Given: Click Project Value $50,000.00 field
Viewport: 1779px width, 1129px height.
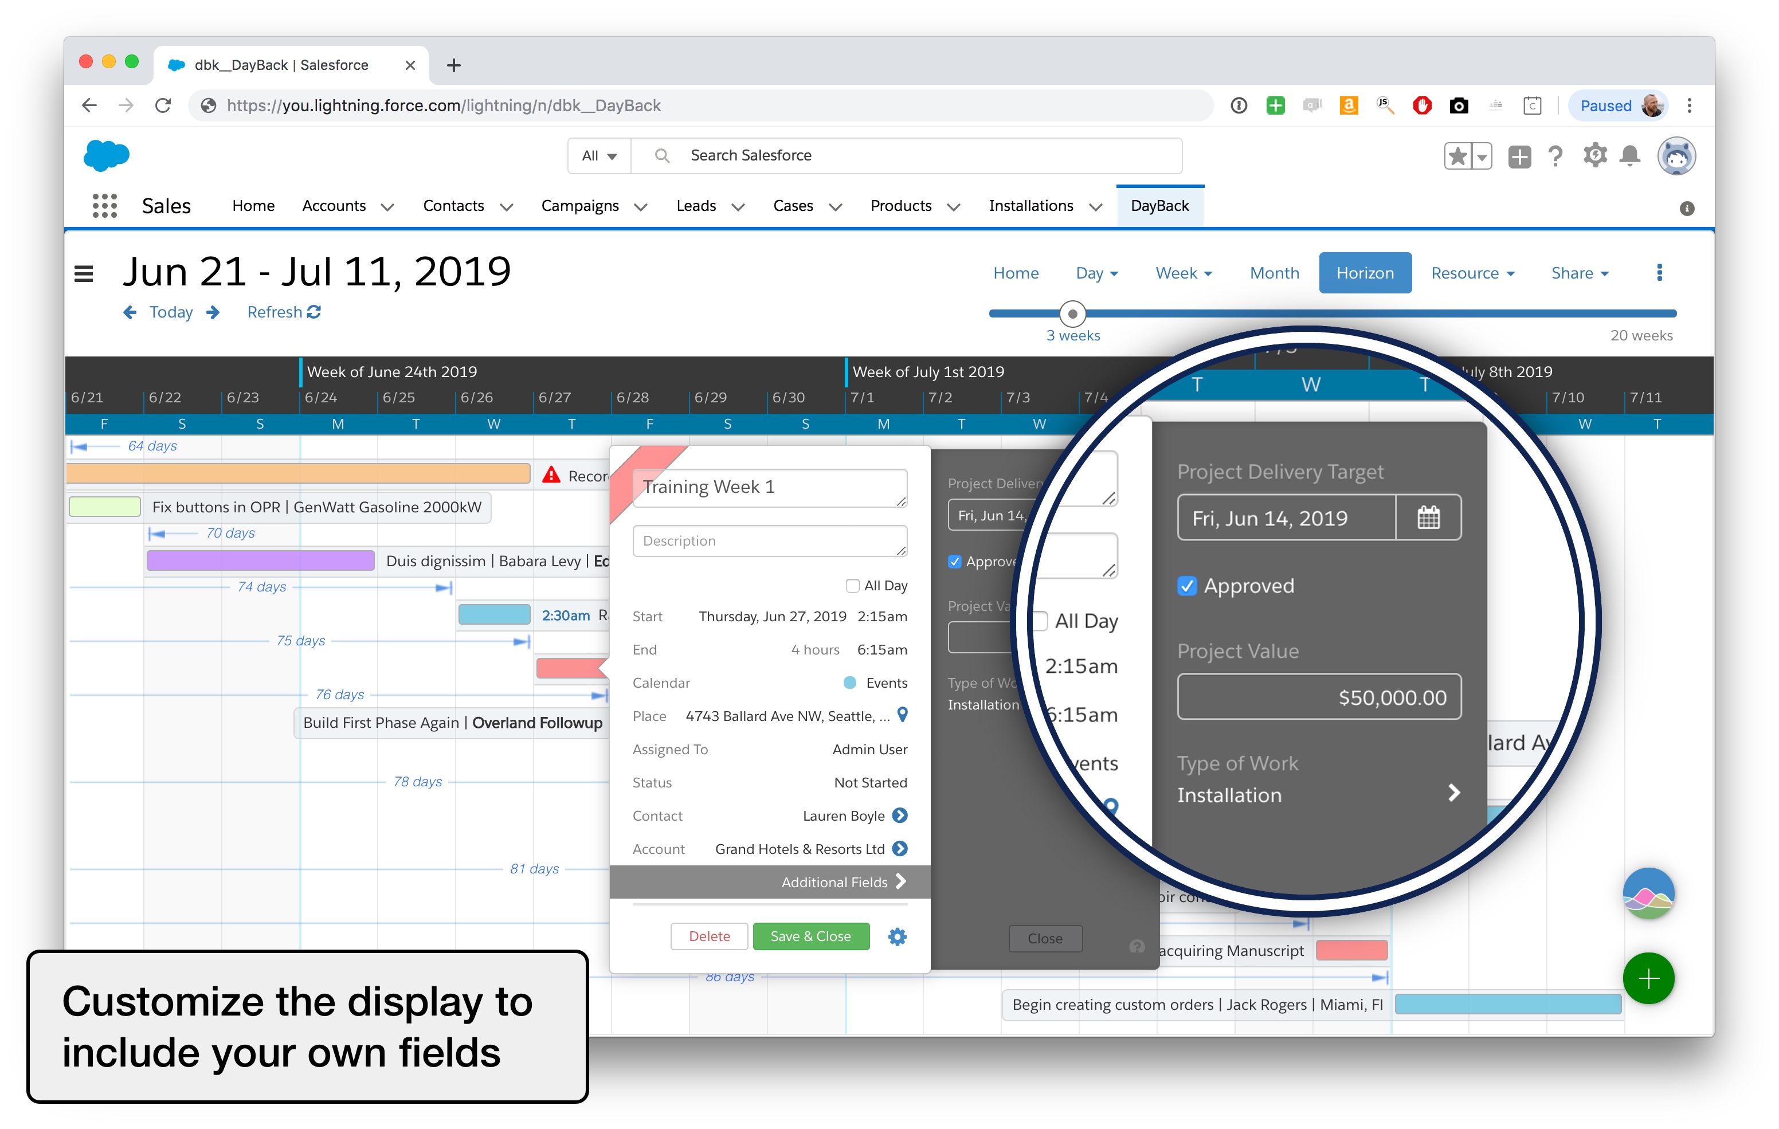Looking at the screenshot, I should point(1319,697).
